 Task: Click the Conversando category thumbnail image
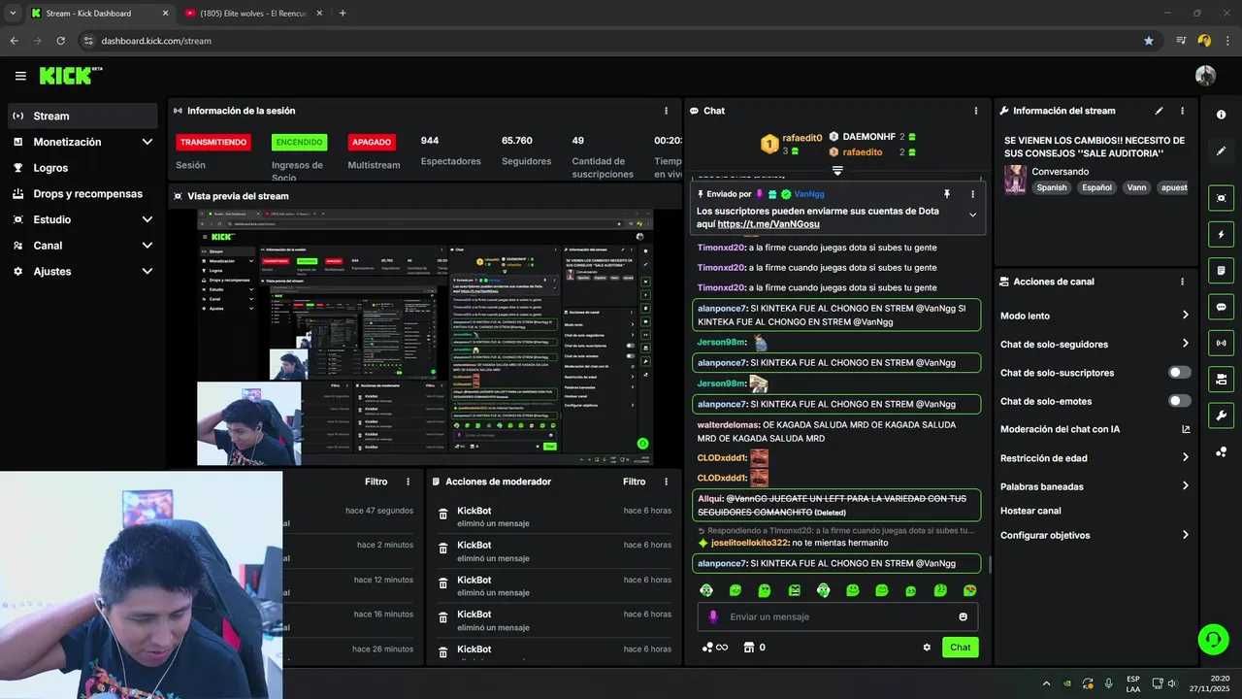point(1015,180)
